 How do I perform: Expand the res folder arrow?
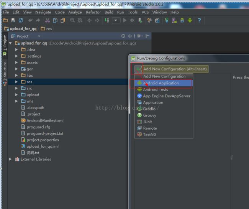(16, 82)
